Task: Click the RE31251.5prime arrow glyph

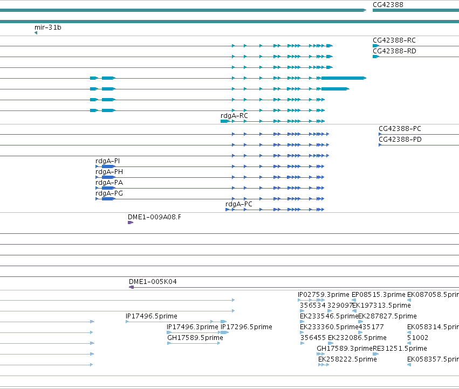Action: (x=376, y=354)
